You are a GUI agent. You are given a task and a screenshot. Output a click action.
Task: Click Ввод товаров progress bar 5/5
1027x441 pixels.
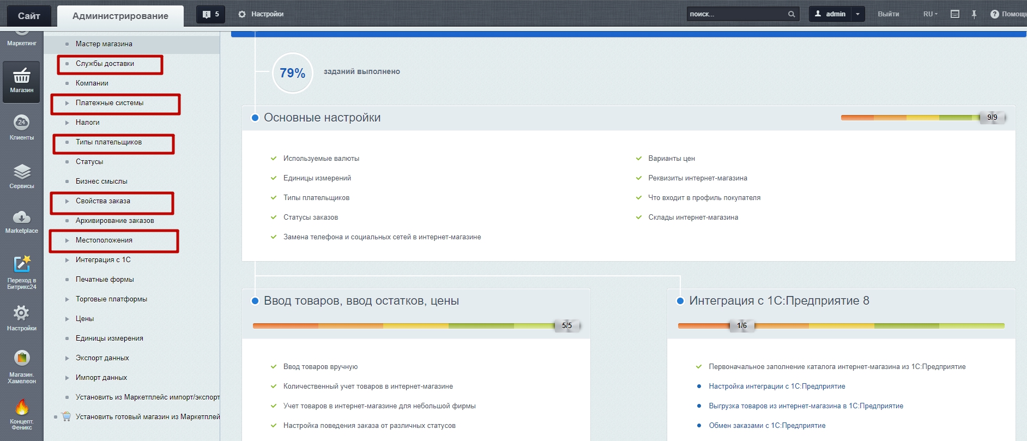coord(416,326)
